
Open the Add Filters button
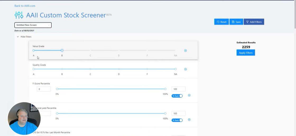click(254, 22)
